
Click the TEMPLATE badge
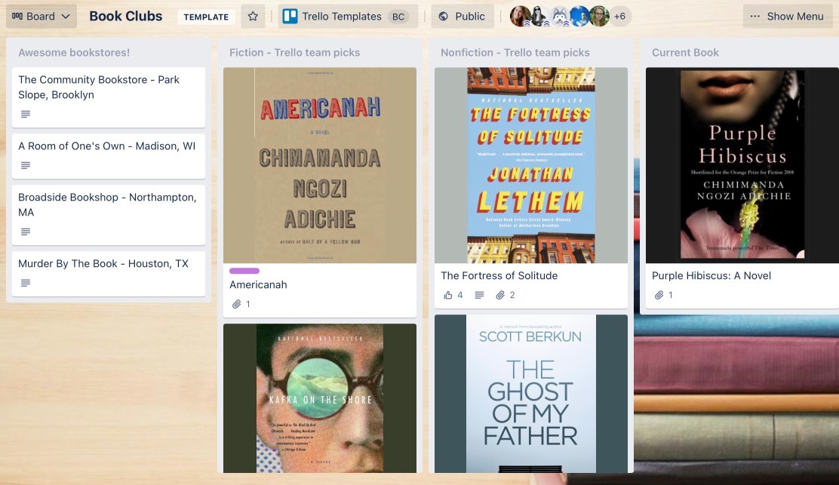coord(206,17)
